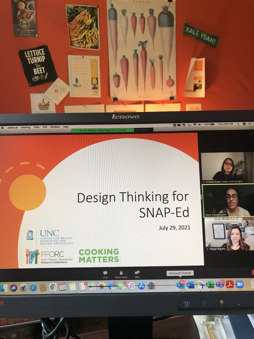The height and width of the screenshot is (339, 254).
Task: Open Launchpad rocket icon in Dock
Action: pyautogui.click(x=23, y=288)
